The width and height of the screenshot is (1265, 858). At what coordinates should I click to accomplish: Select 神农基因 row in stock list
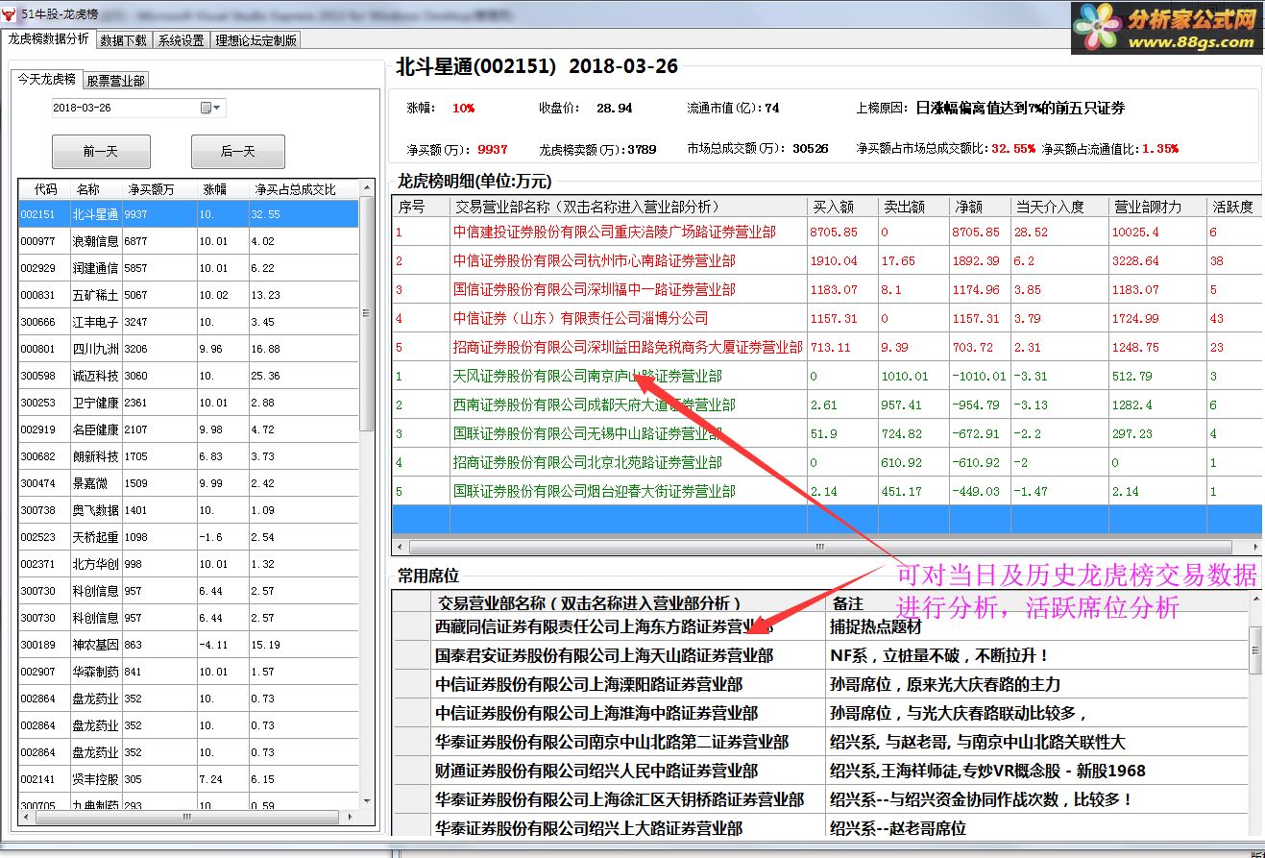click(188, 645)
